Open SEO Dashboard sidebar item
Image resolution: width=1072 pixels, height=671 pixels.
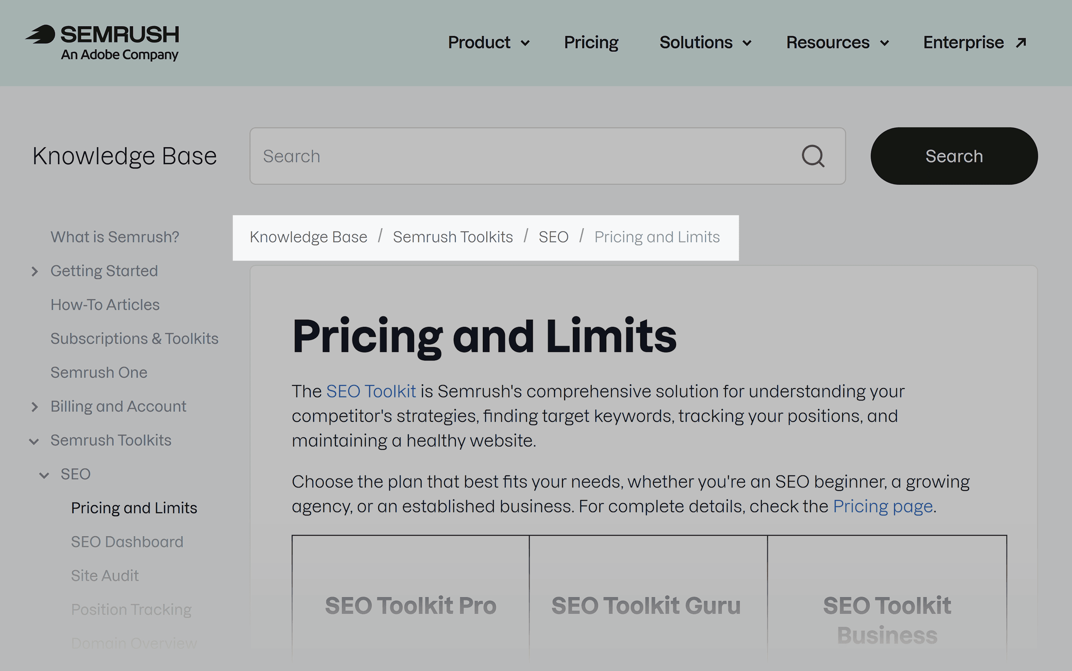click(x=127, y=542)
